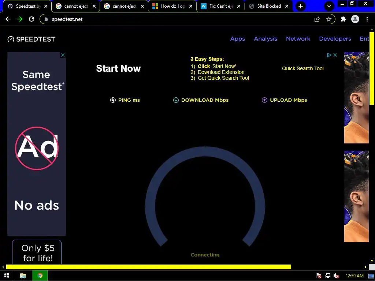Viewport: 375px width, 281px height.
Task: Click the Start Now ad button
Action: pyautogui.click(x=118, y=68)
